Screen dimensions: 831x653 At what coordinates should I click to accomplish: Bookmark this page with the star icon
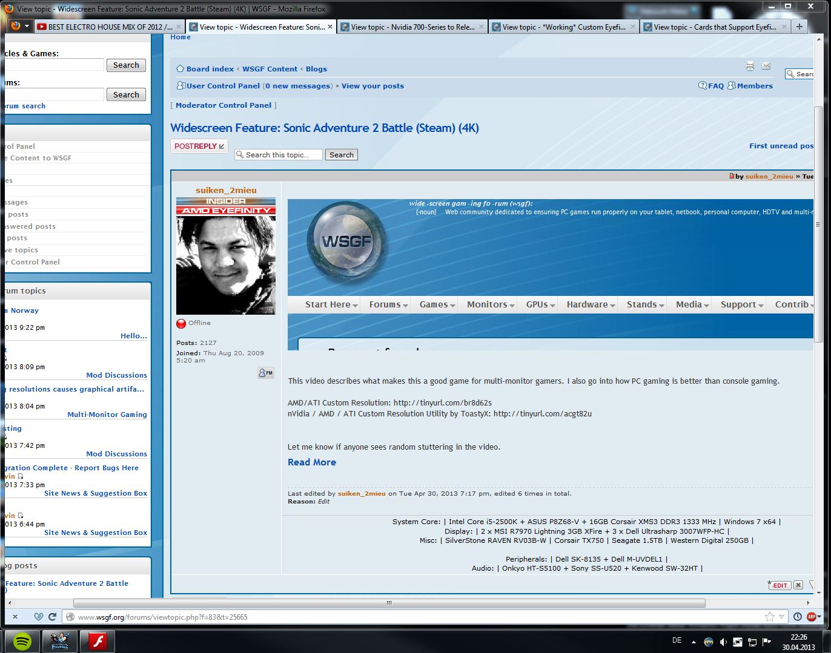tap(769, 617)
